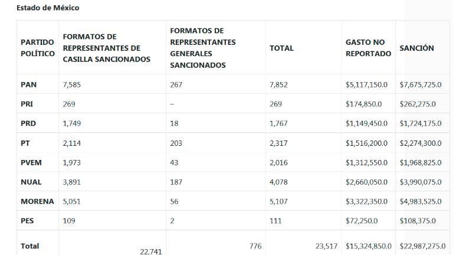Image resolution: width=453 pixels, height=255 pixels.
Task: Select the GASTO NO REPORTADO header
Action: coord(368,48)
